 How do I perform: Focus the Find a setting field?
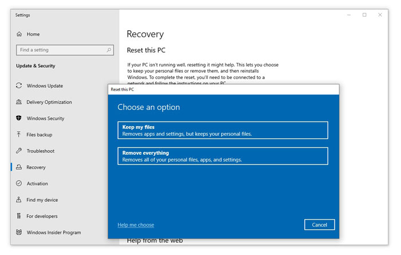pos(60,50)
